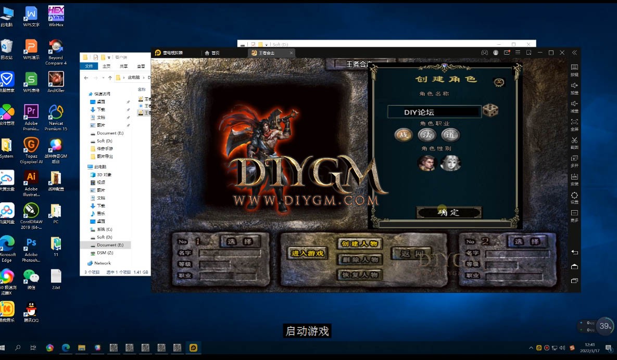Go back using File Explorer back arrow

[x=86, y=78]
